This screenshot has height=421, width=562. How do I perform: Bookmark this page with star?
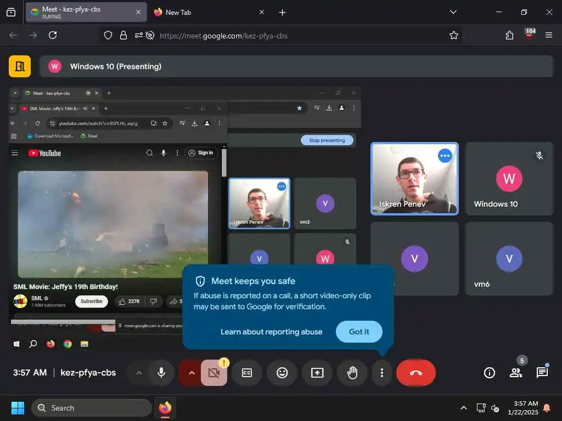tap(454, 35)
